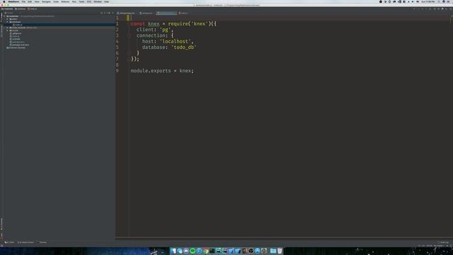Image resolution: width=453 pixels, height=255 pixels.
Task: Fold the connection block at line 3
Action: click(x=129, y=35)
